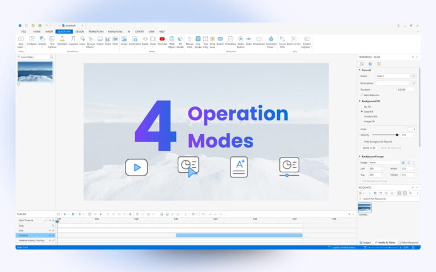
Task: Toggle the Auto Advance checkbox
Action: point(362,95)
